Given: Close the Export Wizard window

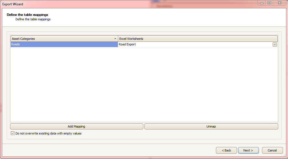Looking at the screenshot, I should (x=280, y=3).
